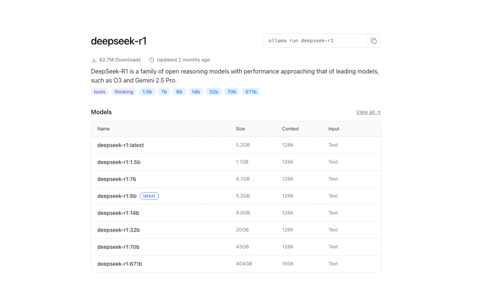Open deepseek-r1:7b model
The width and height of the screenshot is (487, 291).
117,179
